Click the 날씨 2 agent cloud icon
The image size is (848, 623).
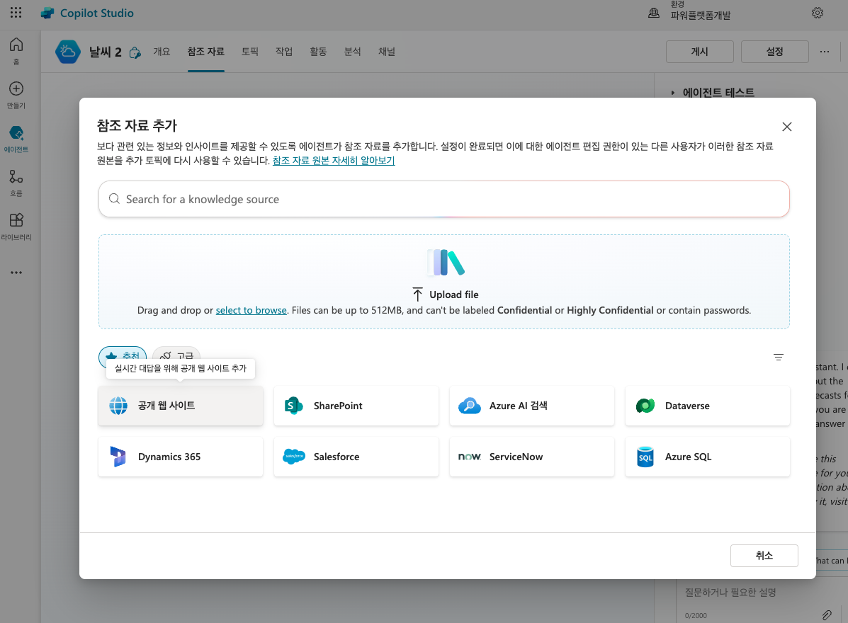(67, 52)
